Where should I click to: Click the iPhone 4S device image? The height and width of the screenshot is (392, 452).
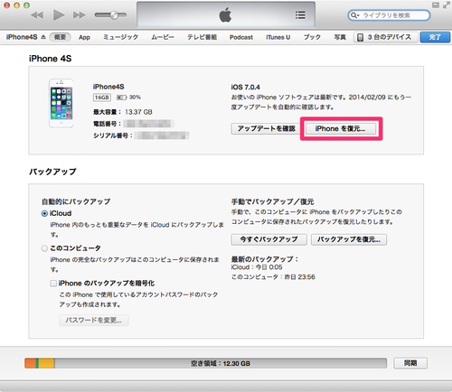[x=61, y=104]
